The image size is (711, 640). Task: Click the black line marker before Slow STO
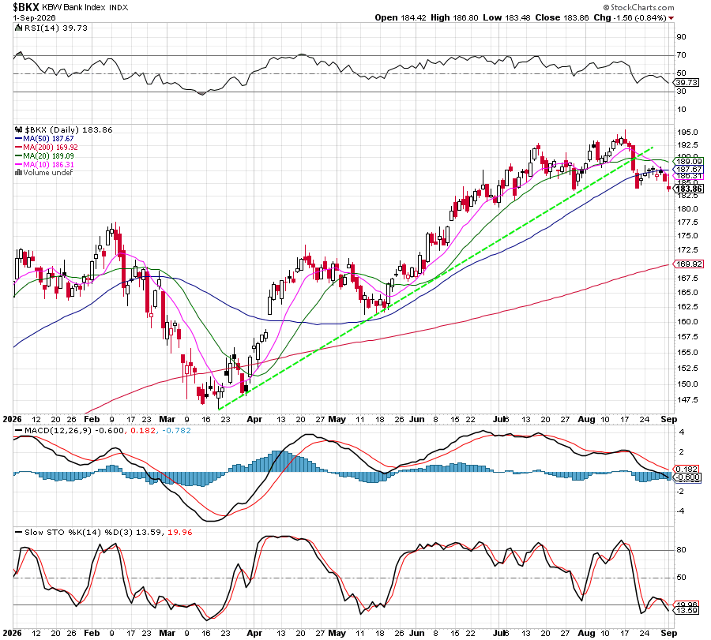tap(19, 533)
